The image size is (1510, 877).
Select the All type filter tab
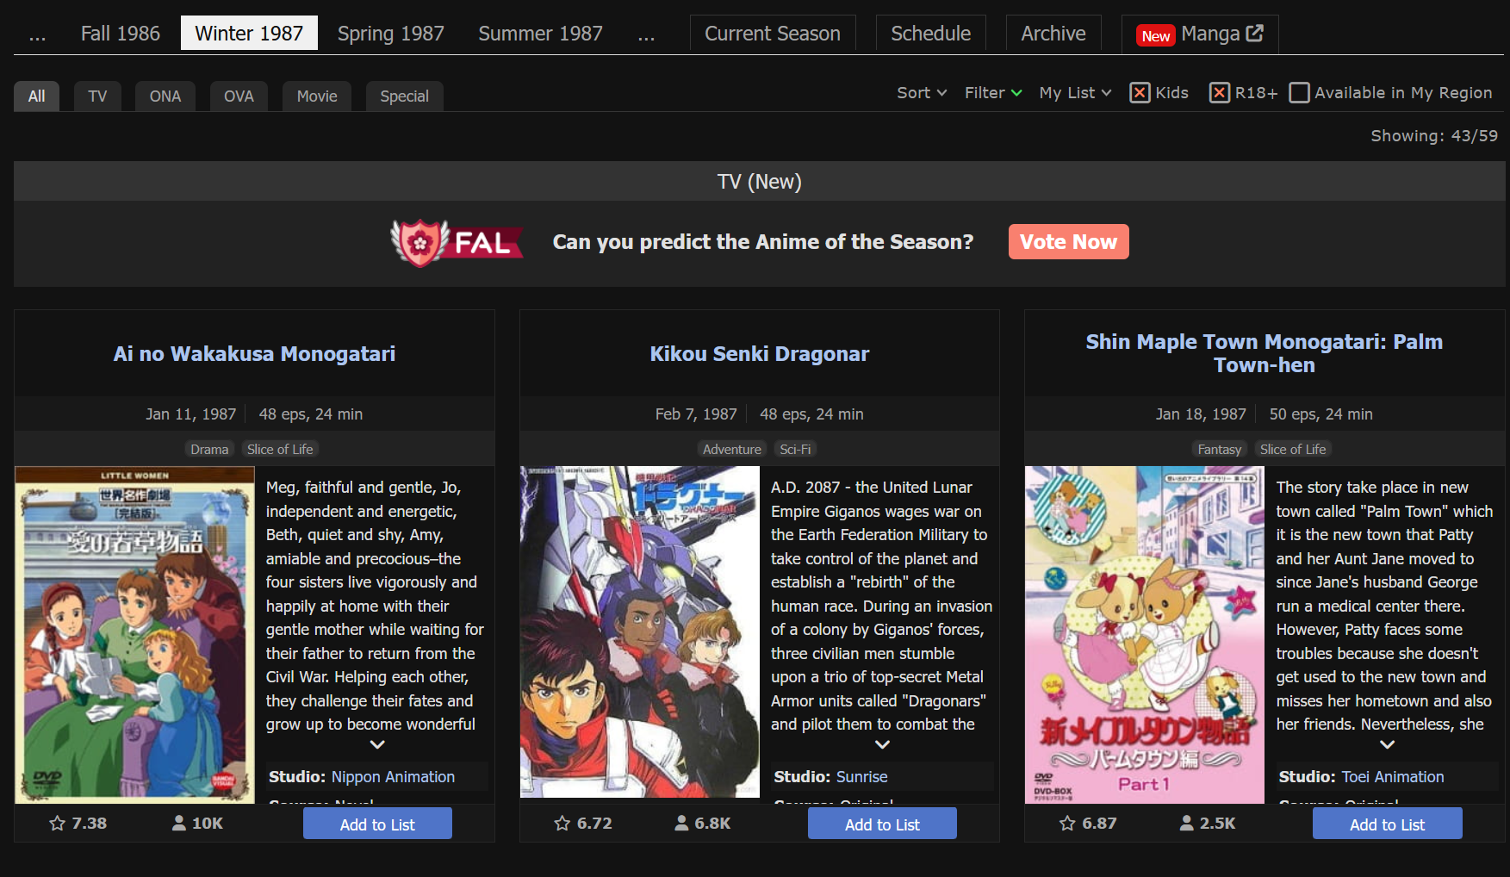coord(36,96)
